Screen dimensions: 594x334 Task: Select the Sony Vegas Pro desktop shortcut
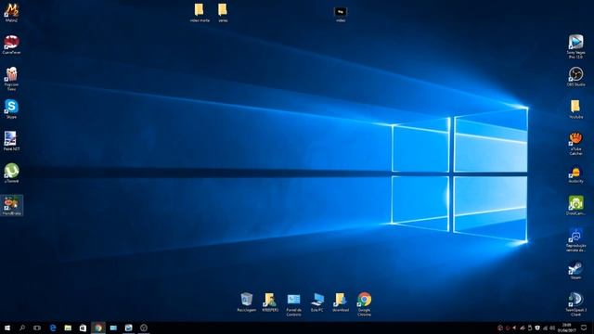(x=575, y=46)
